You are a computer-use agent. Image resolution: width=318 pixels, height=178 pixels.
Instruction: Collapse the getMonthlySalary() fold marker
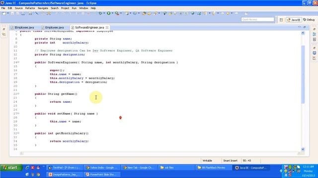18,133
